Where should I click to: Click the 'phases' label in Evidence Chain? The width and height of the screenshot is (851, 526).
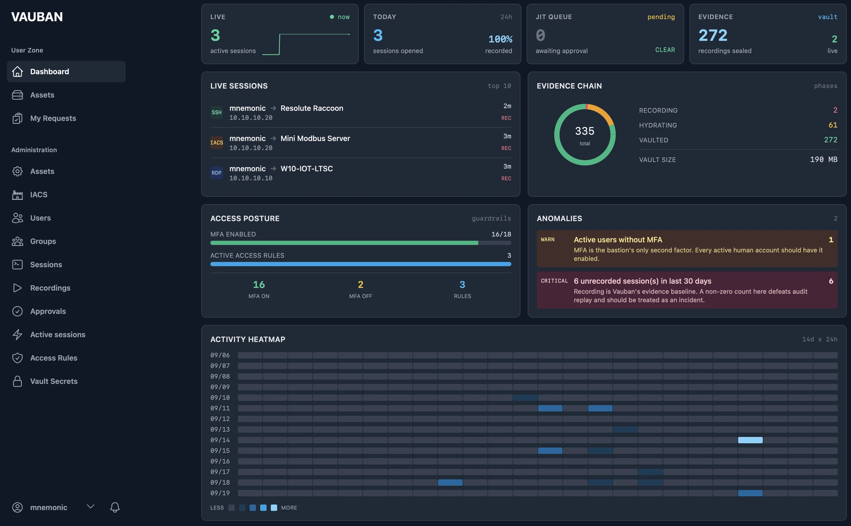coord(825,86)
